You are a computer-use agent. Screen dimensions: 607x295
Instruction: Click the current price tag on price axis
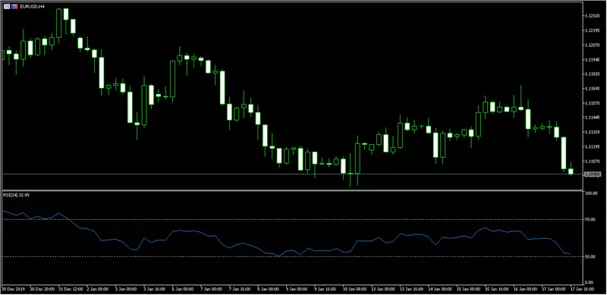coord(592,174)
